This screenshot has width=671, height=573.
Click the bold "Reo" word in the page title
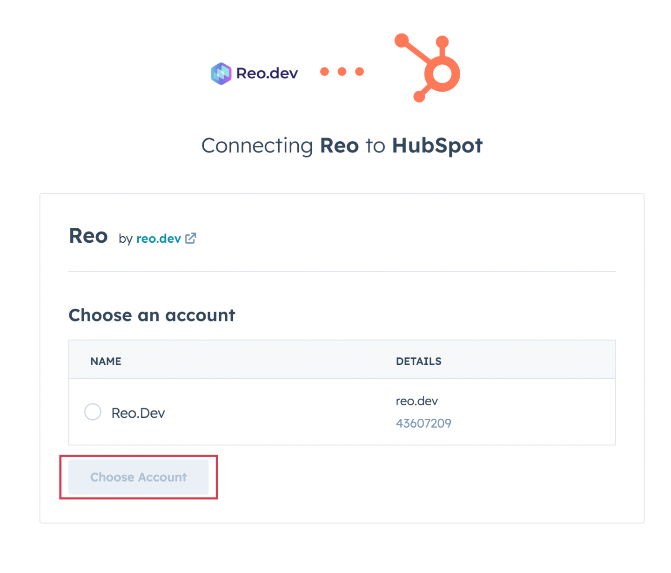point(339,146)
